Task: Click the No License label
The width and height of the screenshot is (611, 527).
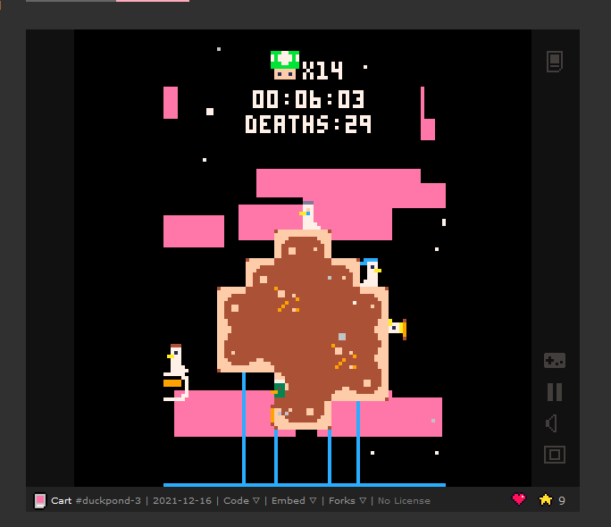Action: click(404, 500)
